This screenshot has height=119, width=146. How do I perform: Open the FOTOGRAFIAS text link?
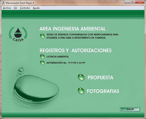pyautogui.click(x=103, y=91)
